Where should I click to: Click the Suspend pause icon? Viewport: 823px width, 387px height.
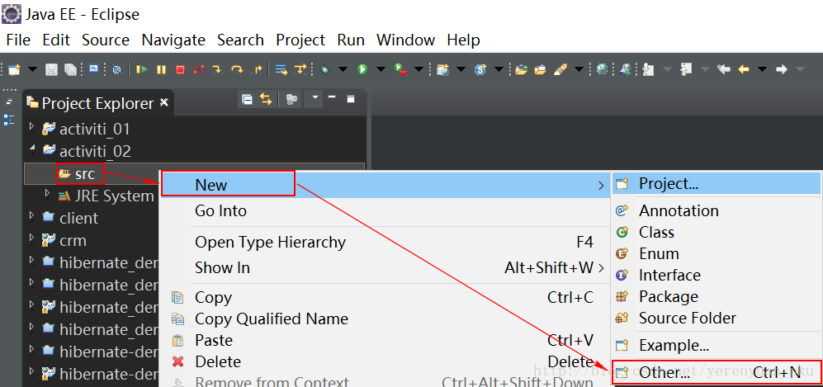coord(161,69)
